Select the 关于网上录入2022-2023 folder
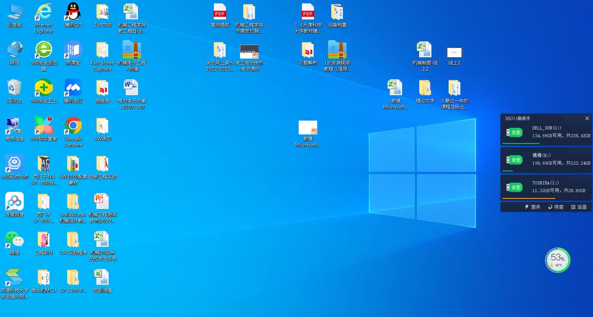This screenshot has width=593, height=317. [220, 56]
